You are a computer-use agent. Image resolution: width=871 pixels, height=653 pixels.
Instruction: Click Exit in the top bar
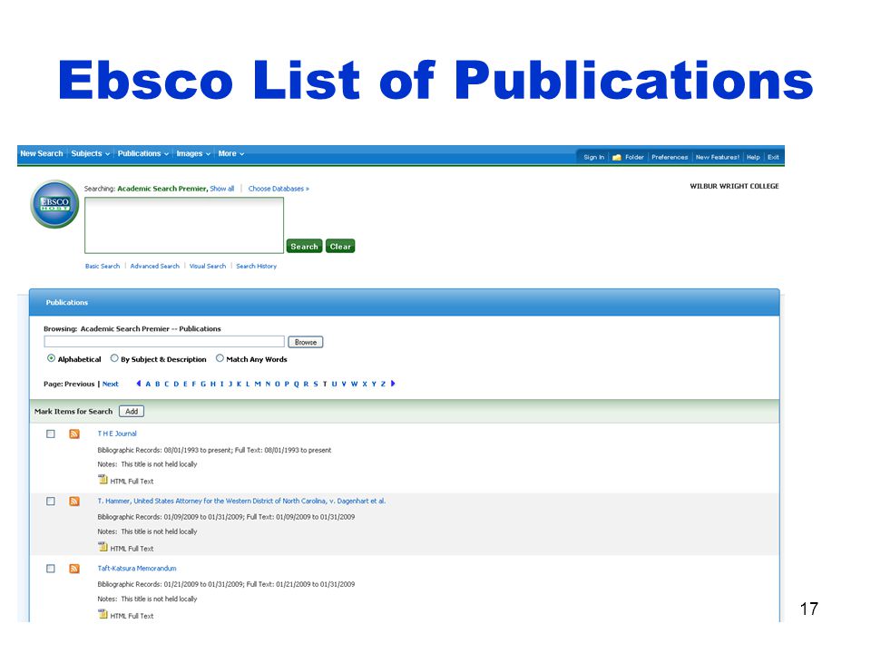tap(773, 157)
